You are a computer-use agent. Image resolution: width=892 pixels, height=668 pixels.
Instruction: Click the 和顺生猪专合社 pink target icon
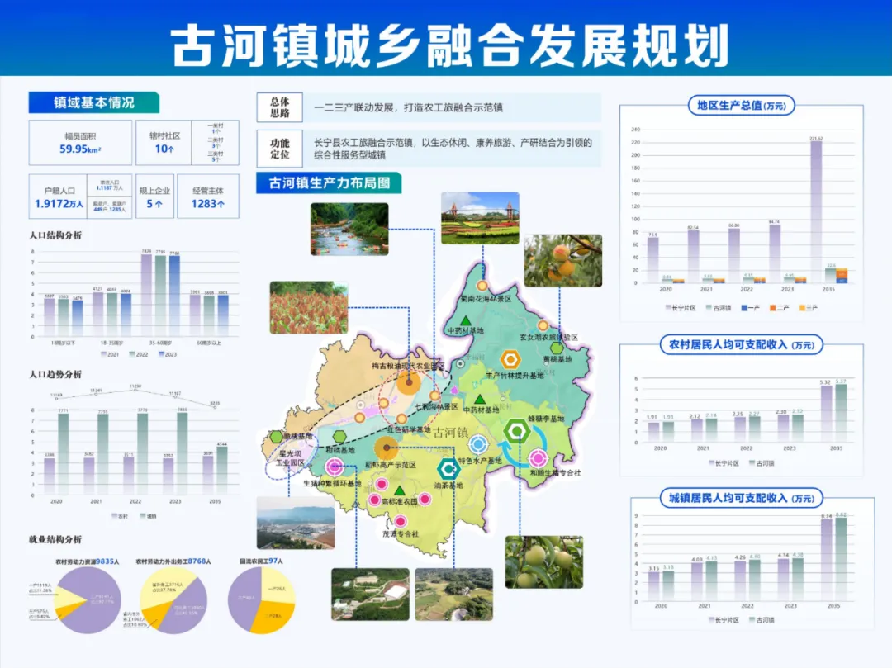[539, 457]
